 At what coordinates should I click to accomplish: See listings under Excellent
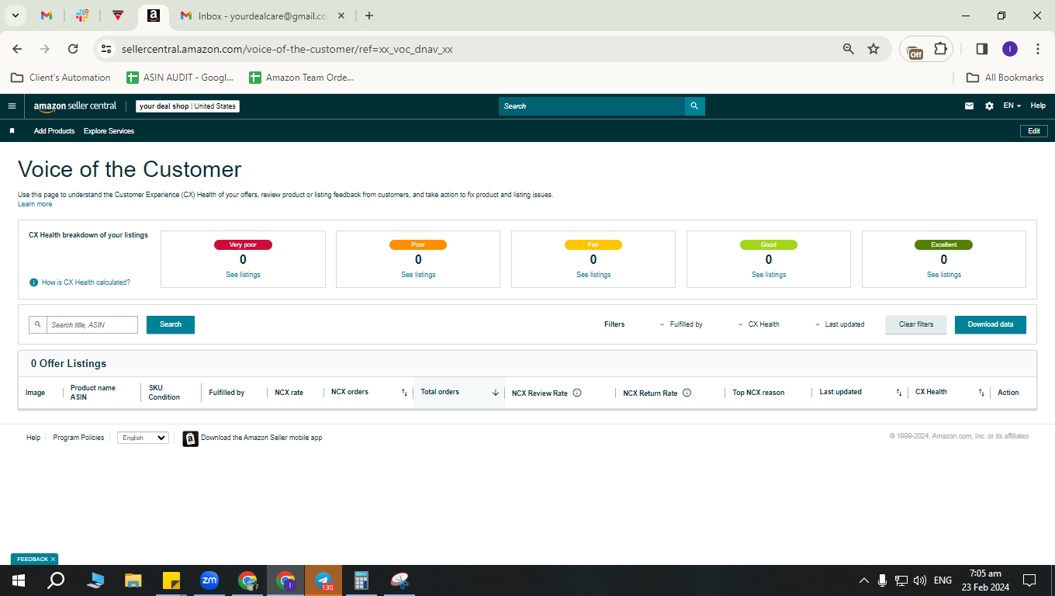point(944,275)
